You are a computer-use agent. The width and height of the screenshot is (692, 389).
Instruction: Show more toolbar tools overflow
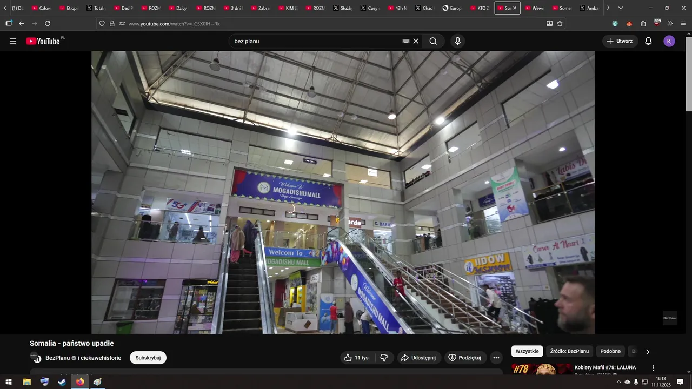670,24
